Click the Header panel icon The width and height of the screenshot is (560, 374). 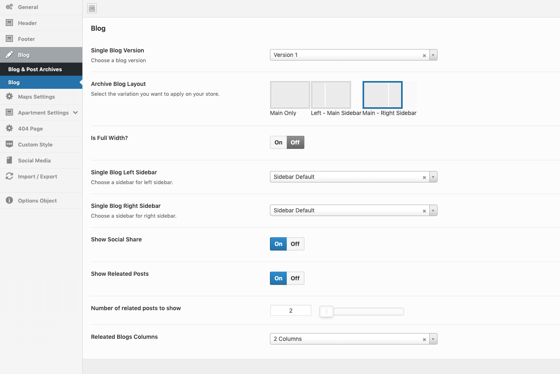coord(9,23)
